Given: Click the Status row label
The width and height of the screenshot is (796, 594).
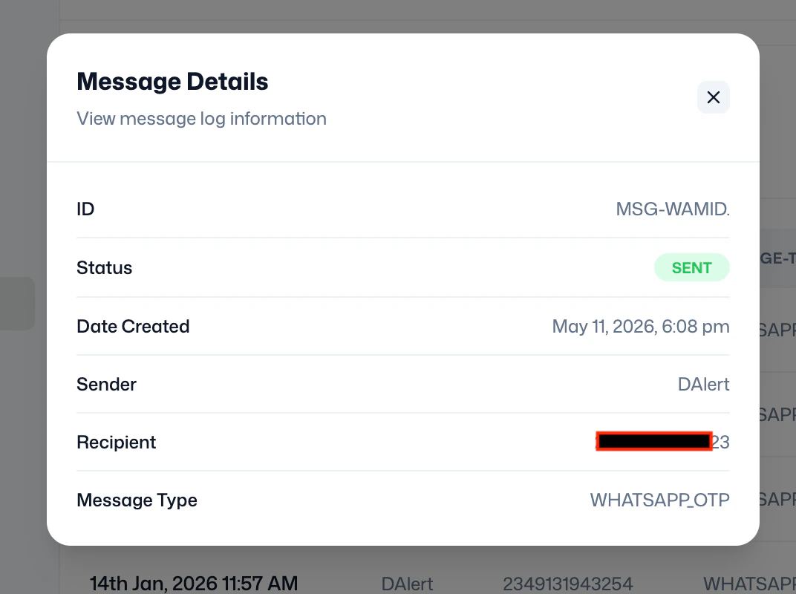Looking at the screenshot, I should point(104,268).
